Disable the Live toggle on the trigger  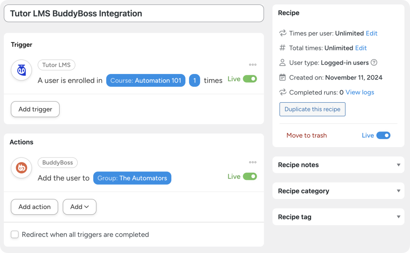point(249,79)
